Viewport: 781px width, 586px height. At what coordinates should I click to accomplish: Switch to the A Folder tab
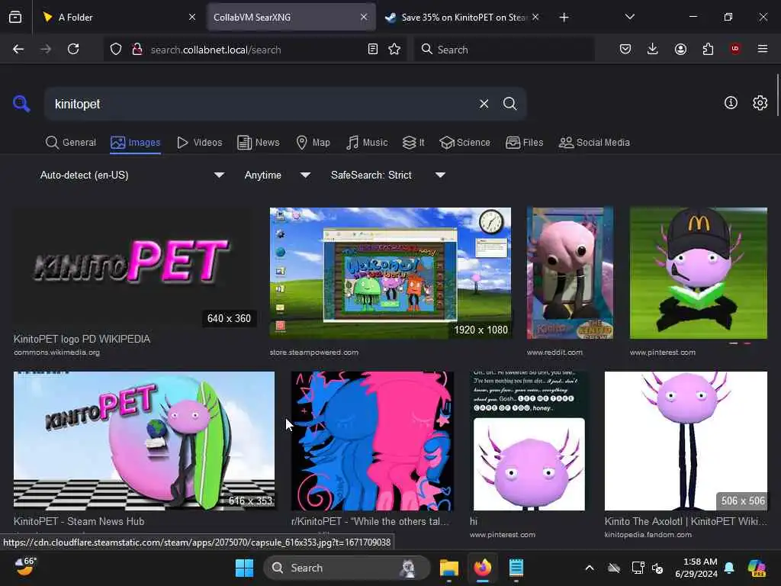[118, 17]
